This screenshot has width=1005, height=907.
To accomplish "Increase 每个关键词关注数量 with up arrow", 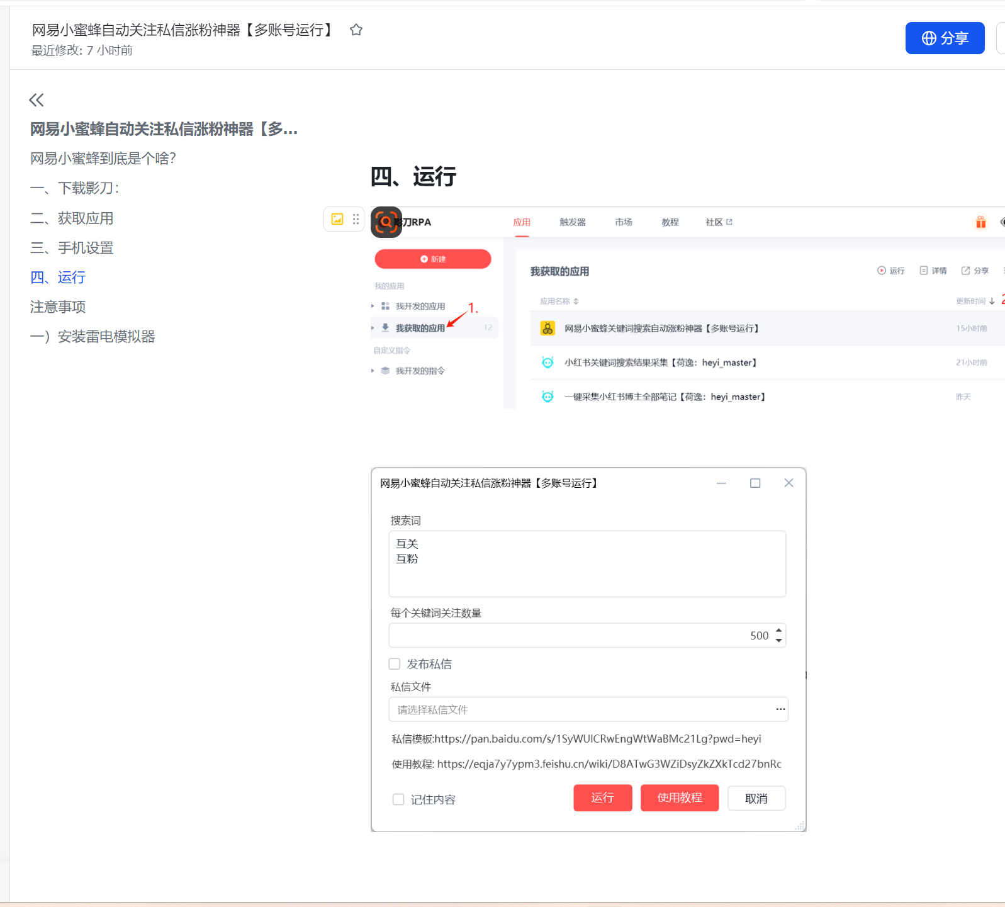I will click(x=779, y=630).
